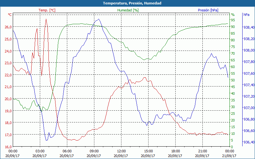The height and width of the screenshot is (159, 255).
Task: Select the 09:00 time axis label
Action: coord(94,151)
